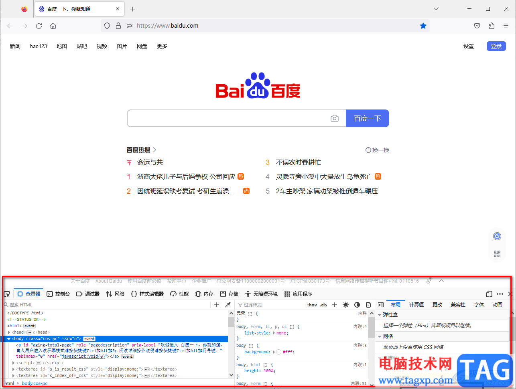
Task: Pick a page color with eyedropper
Action: click(228, 305)
